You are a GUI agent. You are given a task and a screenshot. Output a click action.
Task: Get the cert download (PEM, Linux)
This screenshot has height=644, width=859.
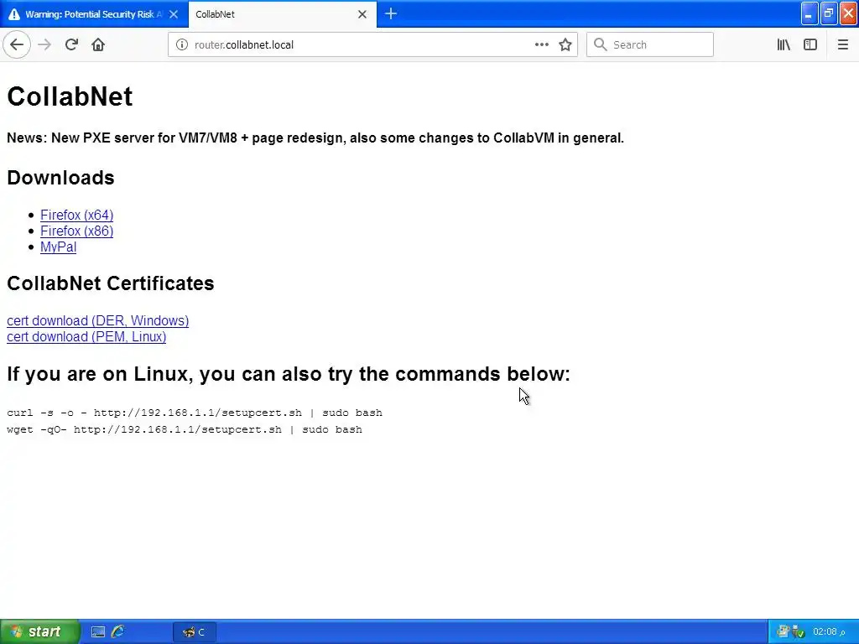pyautogui.click(x=86, y=336)
